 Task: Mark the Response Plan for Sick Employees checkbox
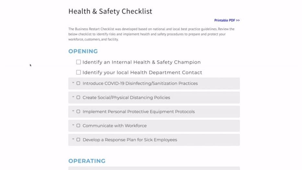point(78,140)
